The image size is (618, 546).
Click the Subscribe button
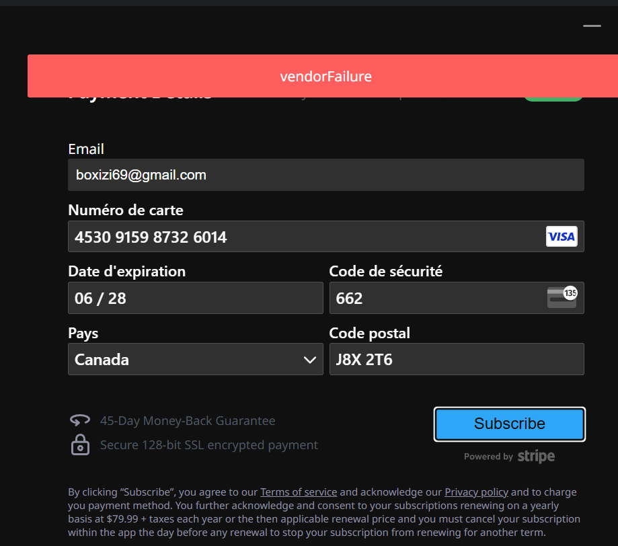pos(510,424)
